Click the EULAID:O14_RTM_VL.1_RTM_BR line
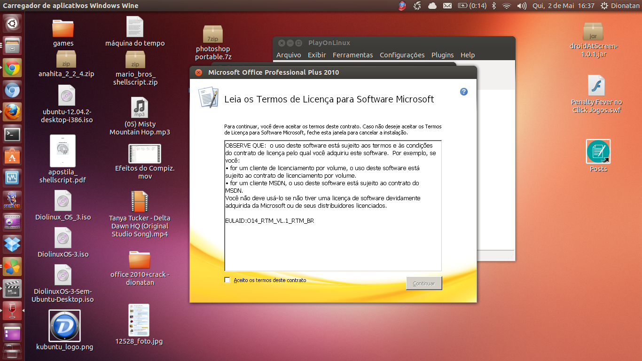This screenshot has width=642, height=361. click(270, 220)
